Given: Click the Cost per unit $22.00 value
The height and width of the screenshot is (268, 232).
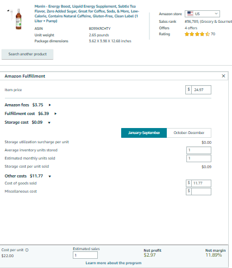Looking at the screenshot, I should click(x=8, y=256).
